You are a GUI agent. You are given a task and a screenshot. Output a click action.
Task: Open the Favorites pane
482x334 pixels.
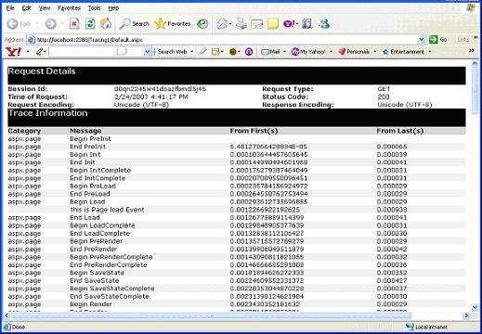click(173, 24)
